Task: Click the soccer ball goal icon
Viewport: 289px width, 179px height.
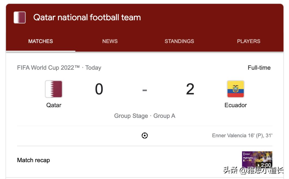Action: pos(144,136)
